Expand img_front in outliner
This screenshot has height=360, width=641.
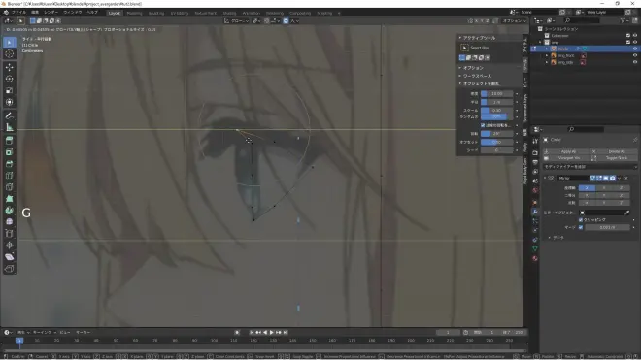point(547,55)
